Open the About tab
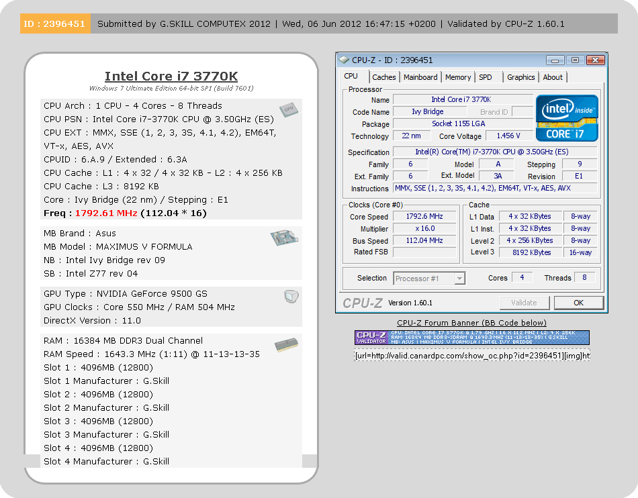 [x=553, y=77]
